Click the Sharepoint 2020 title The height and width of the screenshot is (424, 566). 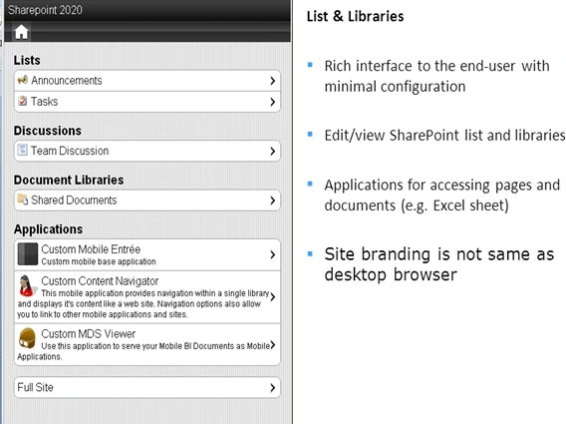click(45, 10)
